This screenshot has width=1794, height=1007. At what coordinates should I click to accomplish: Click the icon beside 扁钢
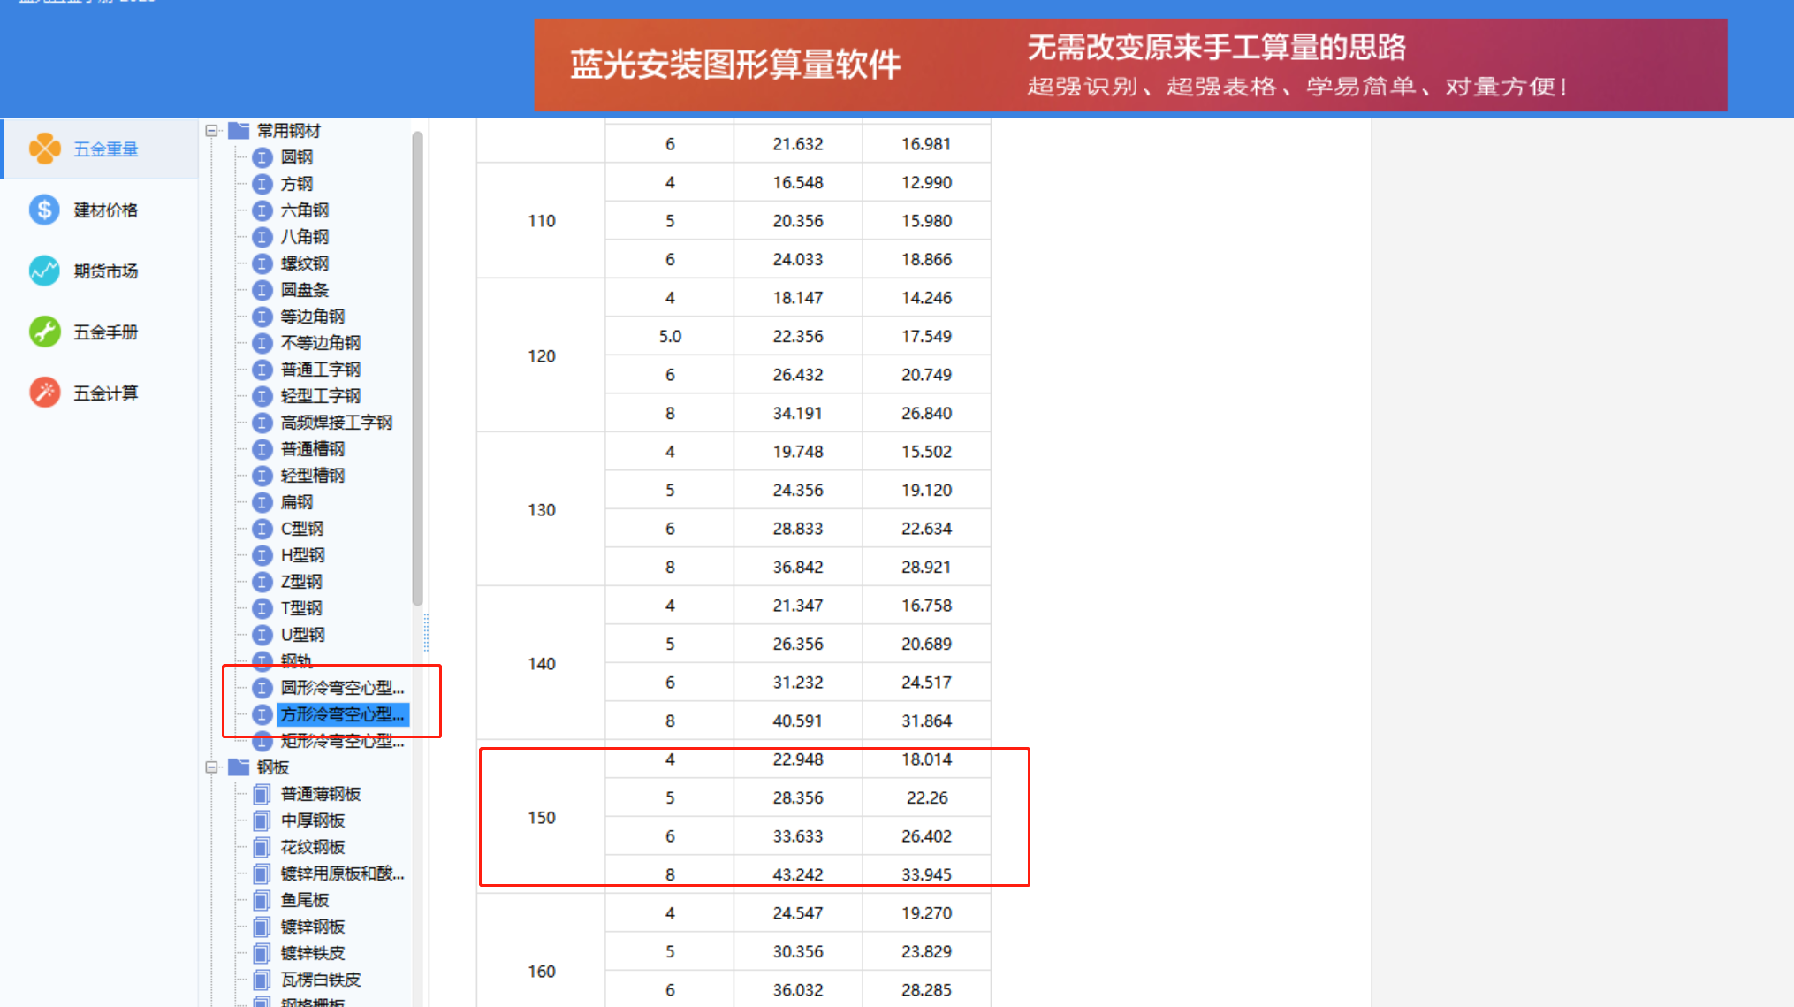coord(262,502)
